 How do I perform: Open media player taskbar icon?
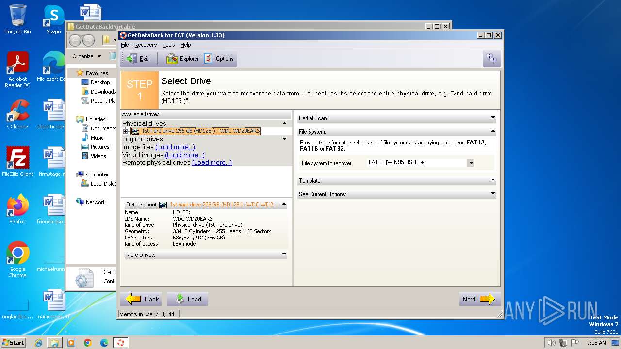click(71, 343)
